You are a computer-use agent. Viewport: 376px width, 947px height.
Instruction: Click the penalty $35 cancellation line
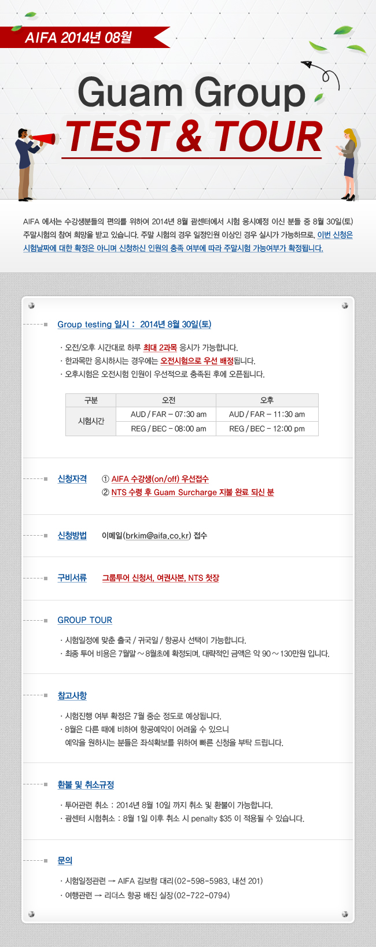[x=182, y=819]
